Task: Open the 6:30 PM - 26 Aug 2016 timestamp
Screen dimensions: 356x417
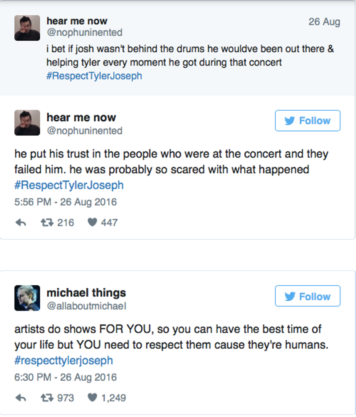Action: [x=65, y=377]
